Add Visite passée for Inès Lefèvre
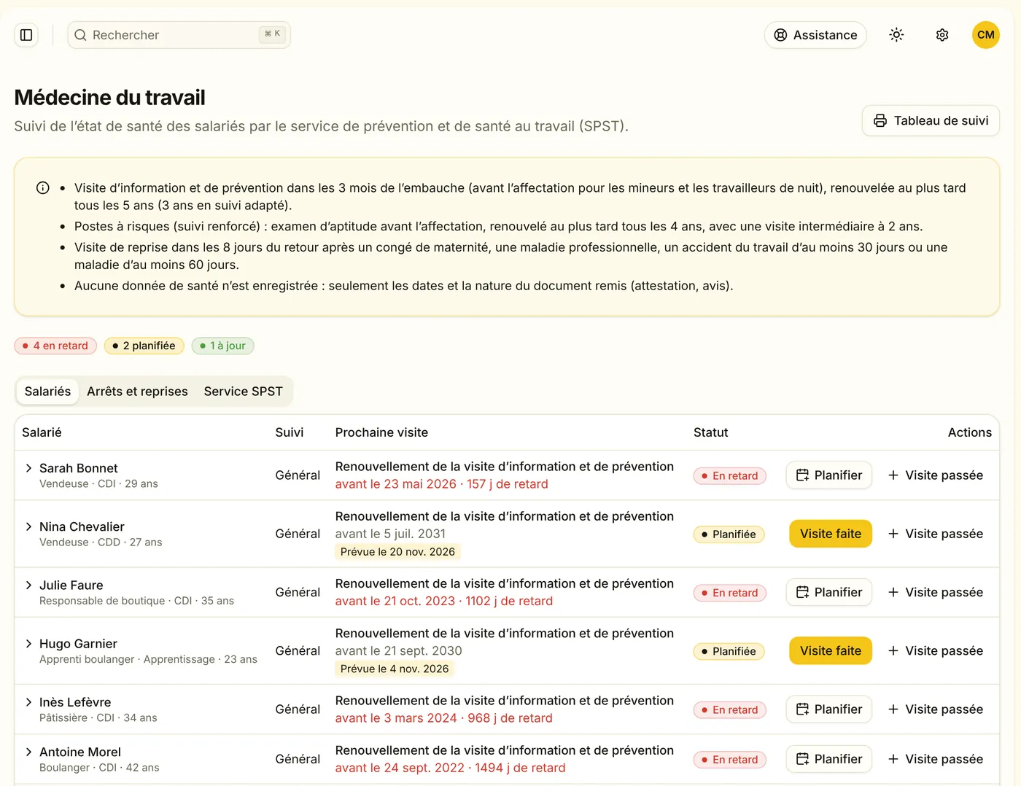 (x=935, y=709)
